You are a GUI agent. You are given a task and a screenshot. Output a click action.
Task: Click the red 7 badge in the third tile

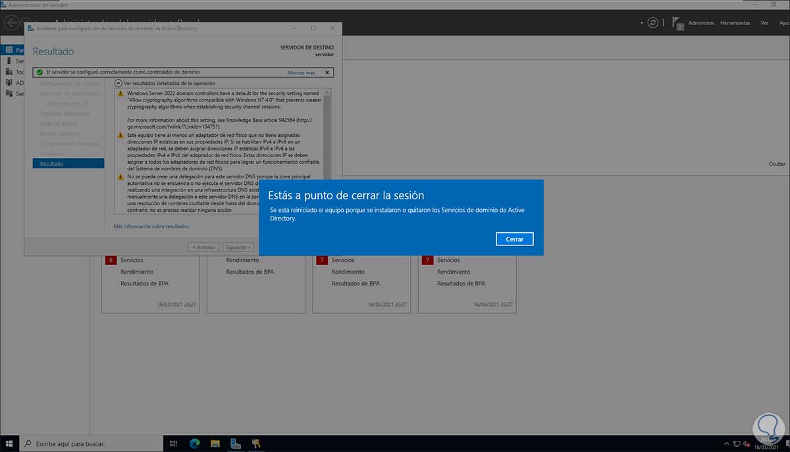pos(321,261)
